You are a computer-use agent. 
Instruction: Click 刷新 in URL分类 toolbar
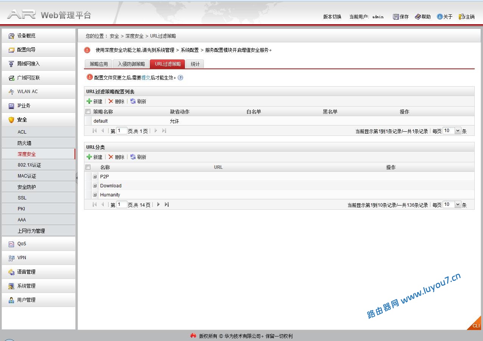click(x=138, y=157)
